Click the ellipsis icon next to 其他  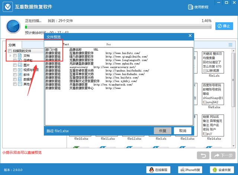click(x=20, y=84)
